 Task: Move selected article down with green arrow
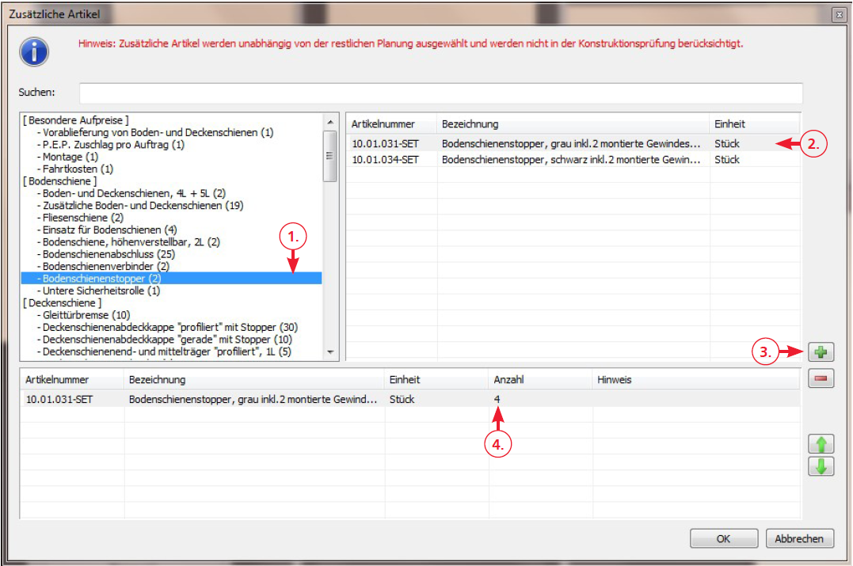821,466
